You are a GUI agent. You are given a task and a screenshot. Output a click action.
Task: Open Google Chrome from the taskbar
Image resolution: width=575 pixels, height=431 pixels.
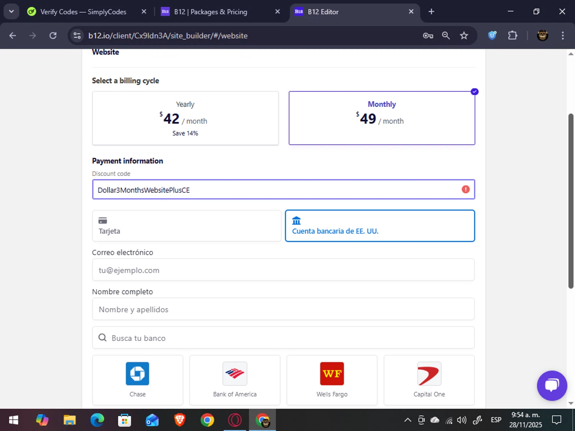click(207, 420)
